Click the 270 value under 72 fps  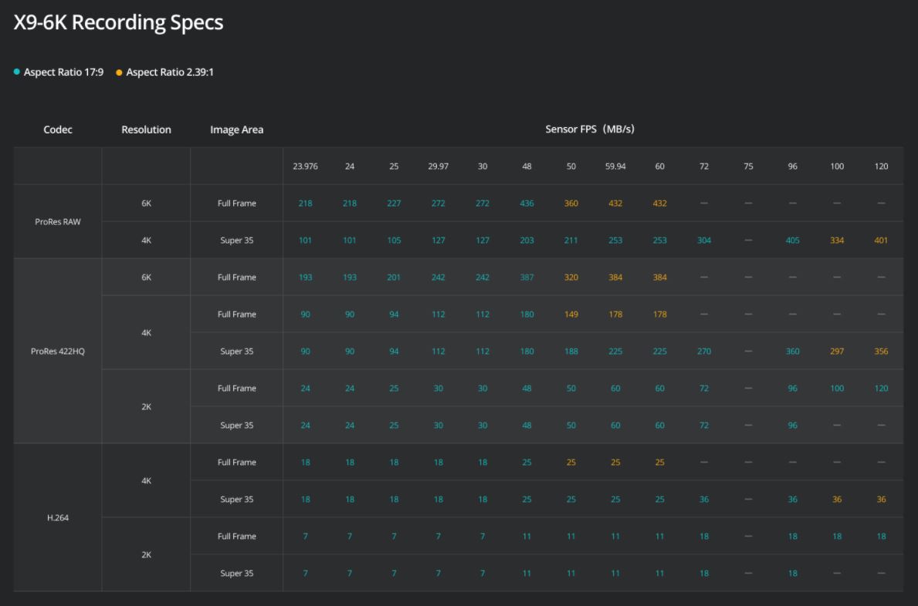pos(704,352)
